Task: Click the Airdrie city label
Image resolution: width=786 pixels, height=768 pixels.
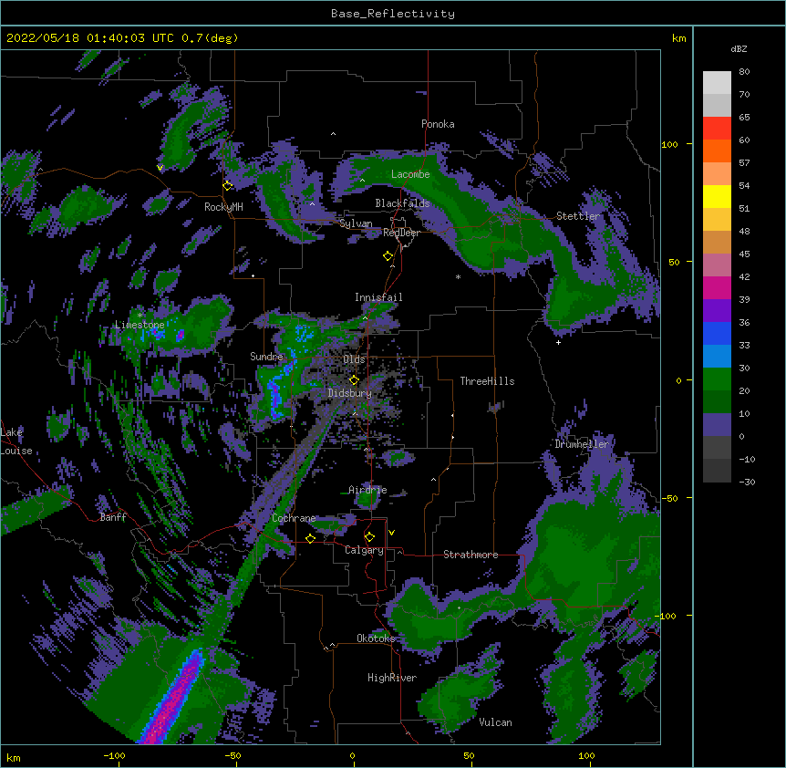Action: click(x=367, y=490)
